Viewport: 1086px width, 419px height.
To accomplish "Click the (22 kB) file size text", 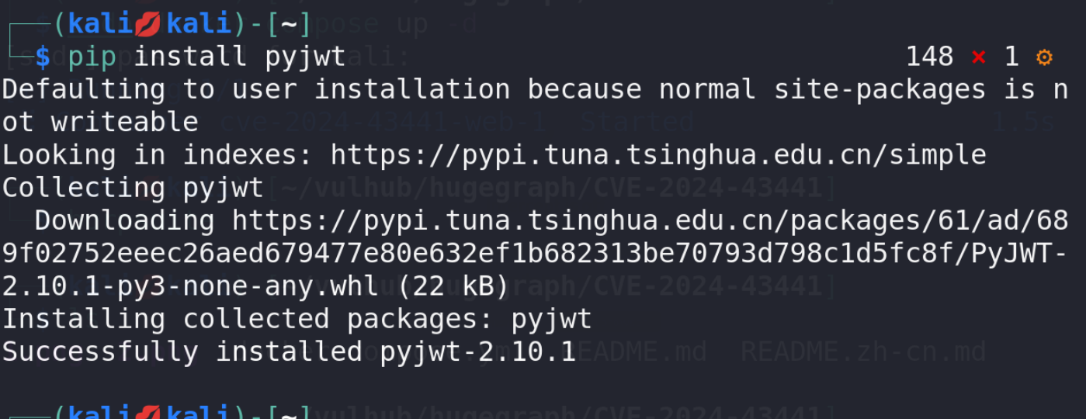I will pos(453,286).
